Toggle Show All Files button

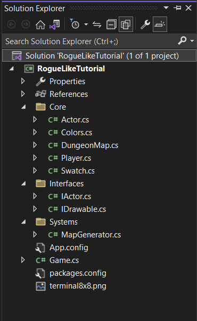[126, 24]
